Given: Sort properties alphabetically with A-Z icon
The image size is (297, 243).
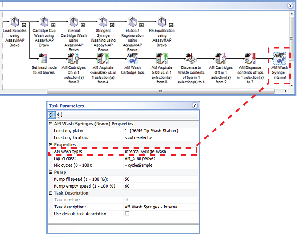Looking at the screenshot, I should [x=60, y=115].
